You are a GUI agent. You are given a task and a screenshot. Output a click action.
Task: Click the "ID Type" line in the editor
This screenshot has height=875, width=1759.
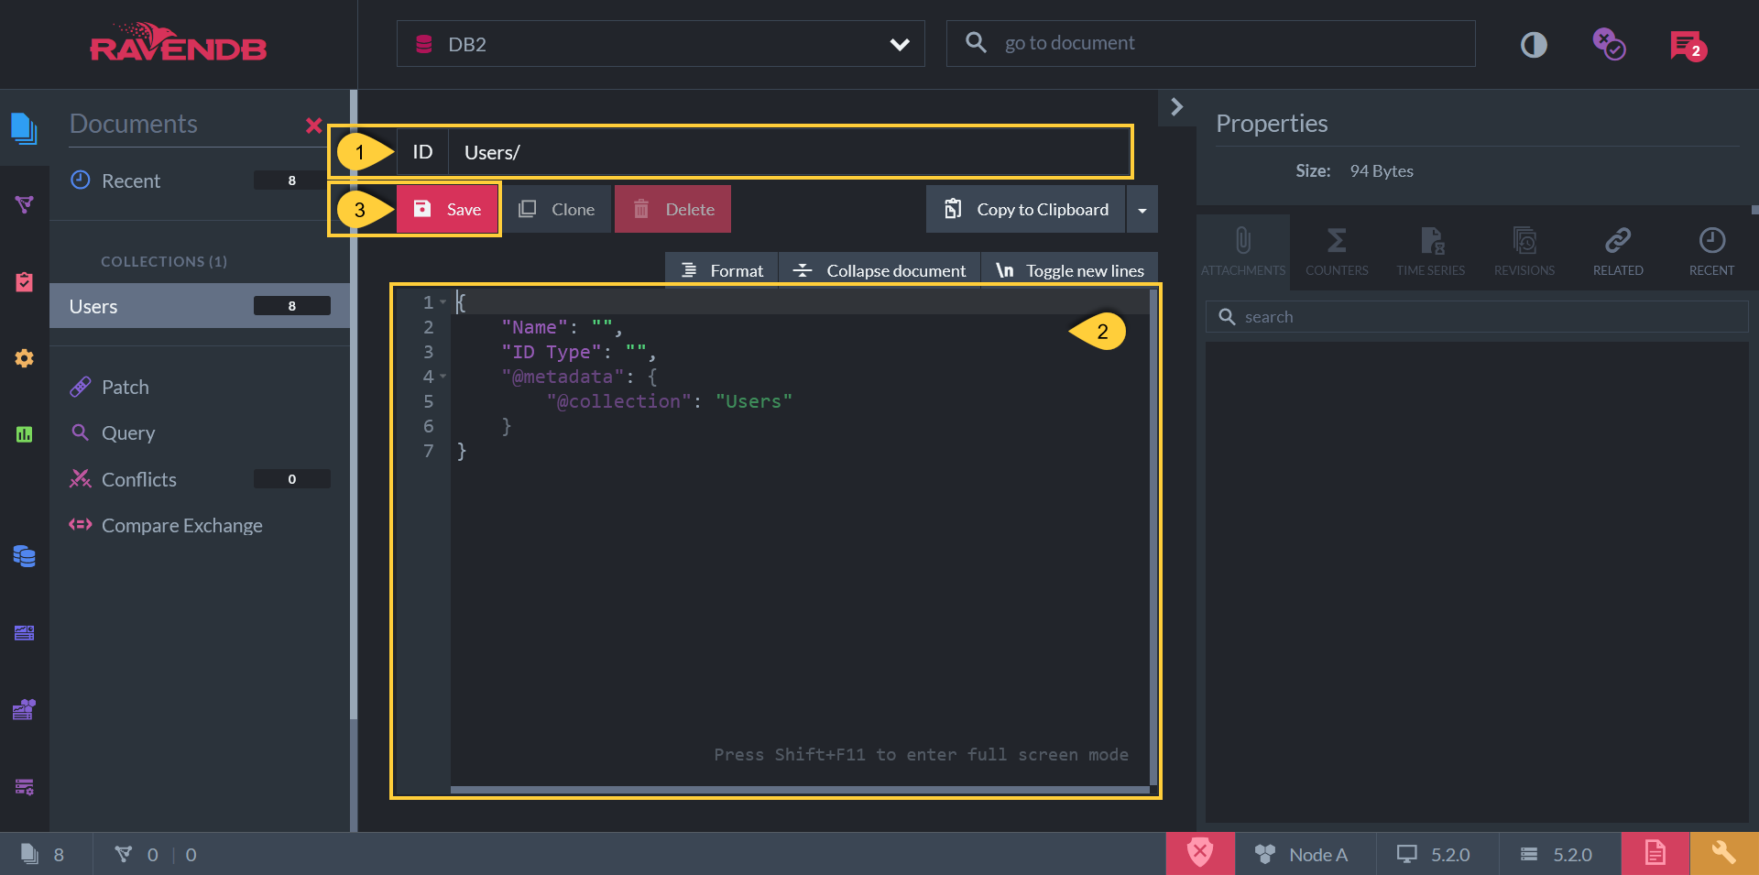[x=578, y=352]
